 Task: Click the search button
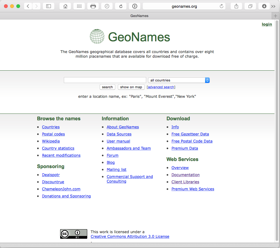107,87
